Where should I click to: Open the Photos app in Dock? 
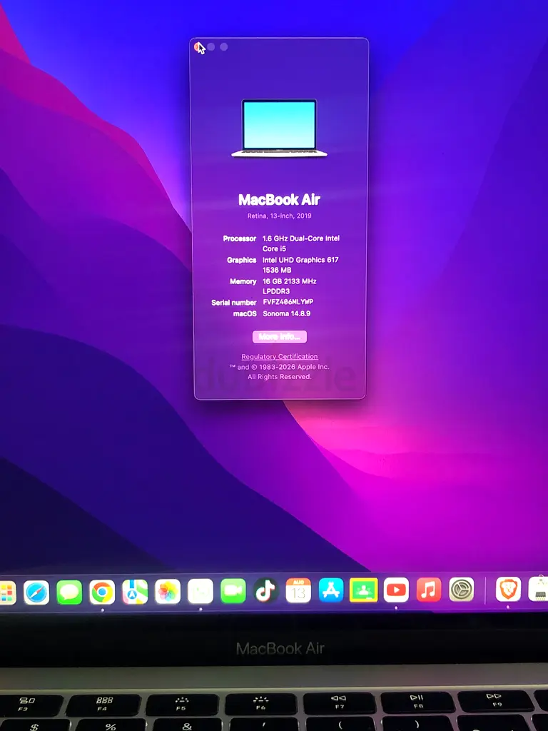pos(168,592)
